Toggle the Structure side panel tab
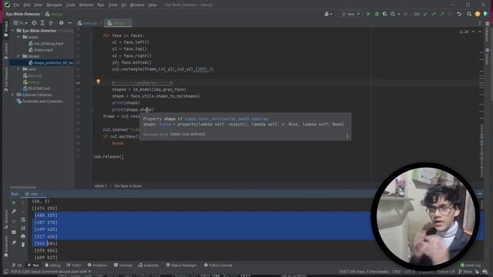493x277 pixels. coord(6,219)
